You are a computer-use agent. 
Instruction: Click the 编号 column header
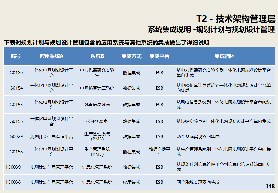coord(16,56)
